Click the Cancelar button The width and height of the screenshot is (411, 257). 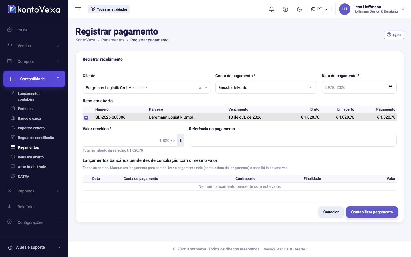pos(331,212)
